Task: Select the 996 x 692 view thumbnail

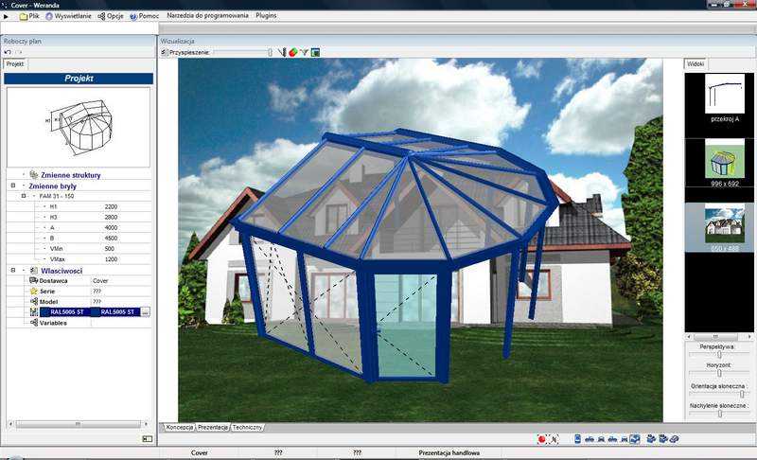Action: (724, 158)
